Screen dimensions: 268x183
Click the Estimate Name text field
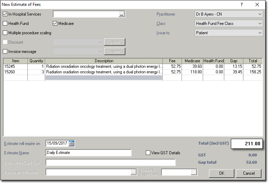[x=89, y=153]
